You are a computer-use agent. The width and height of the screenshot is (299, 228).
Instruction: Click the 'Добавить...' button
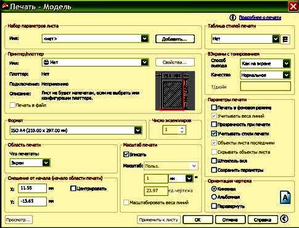[x=175, y=39]
